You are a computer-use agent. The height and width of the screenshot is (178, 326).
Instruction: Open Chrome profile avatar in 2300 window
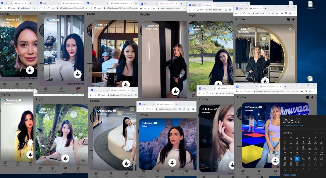290,13
